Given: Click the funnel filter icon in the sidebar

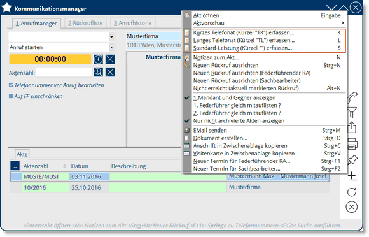Looking at the screenshot, I should point(352,112).
